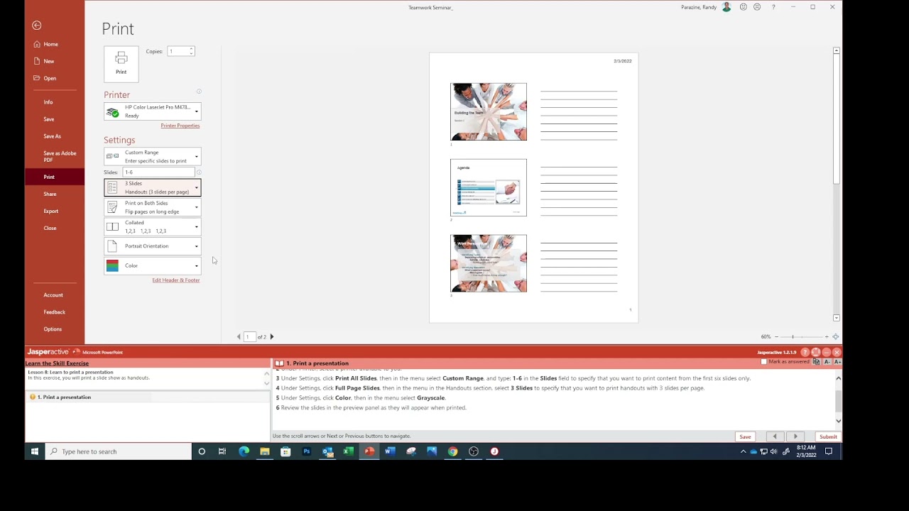Open Photoshop from the taskbar
This screenshot has width=909, height=511.
[307, 451]
